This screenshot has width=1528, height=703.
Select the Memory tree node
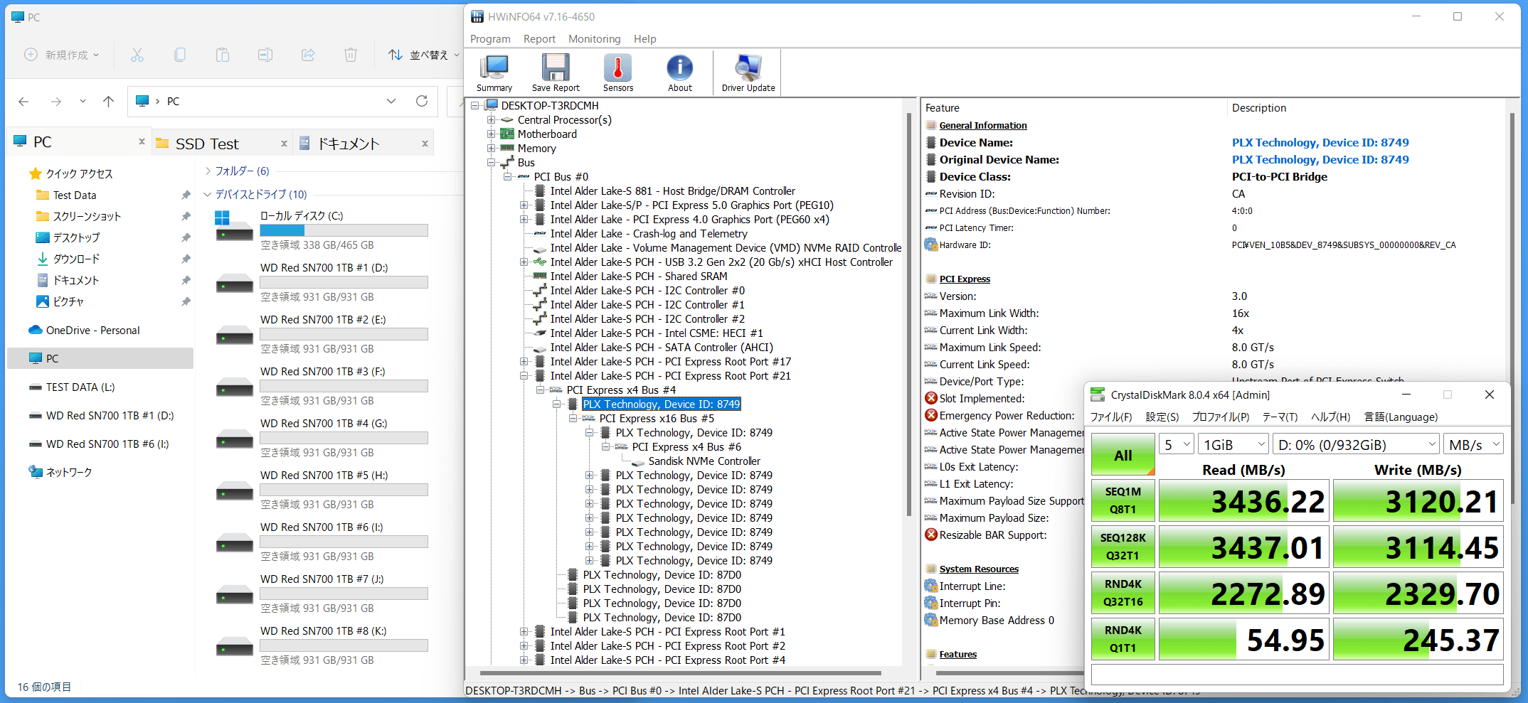click(x=537, y=149)
